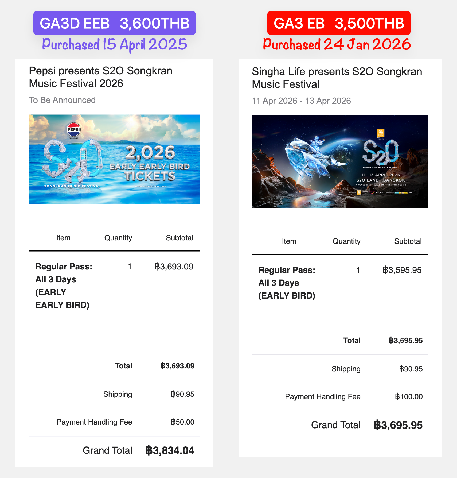Click "Purchased 15 April 2025" caption

tap(114, 44)
